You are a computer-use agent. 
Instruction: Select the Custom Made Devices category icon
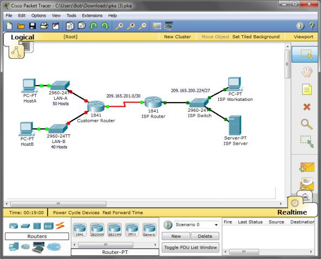[x=38, y=247]
